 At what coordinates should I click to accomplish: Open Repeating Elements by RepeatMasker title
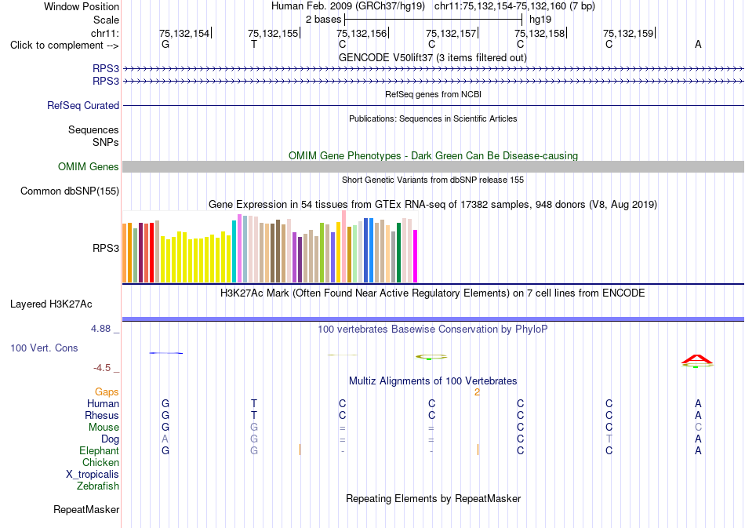[x=433, y=498]
